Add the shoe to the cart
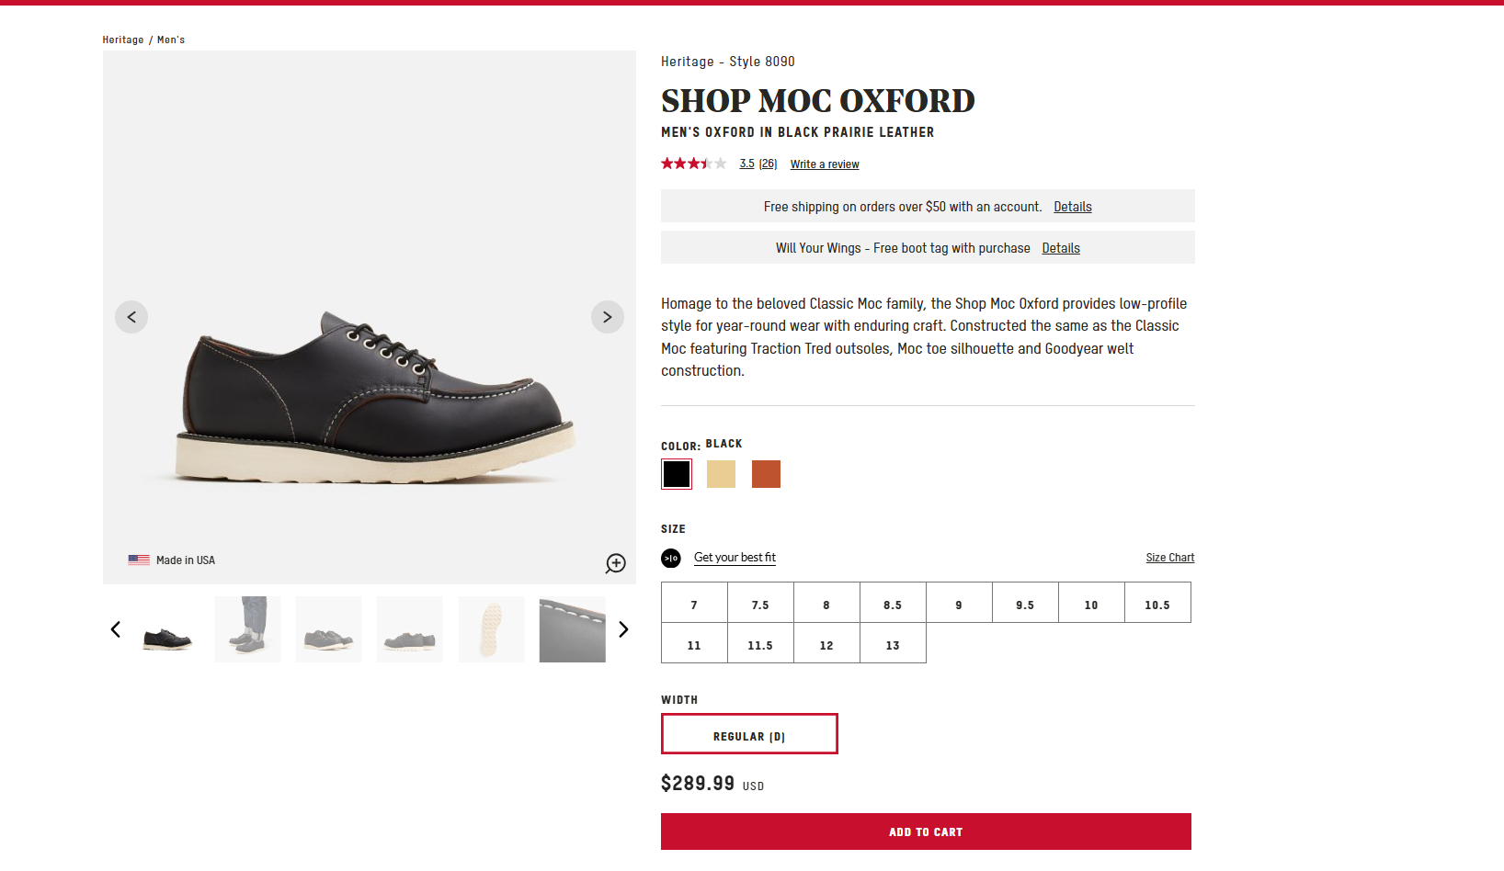 click(926, 831)
